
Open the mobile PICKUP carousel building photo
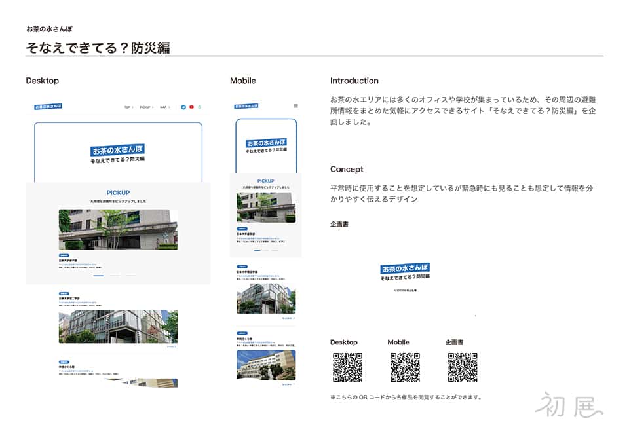(x=266, y=208)
